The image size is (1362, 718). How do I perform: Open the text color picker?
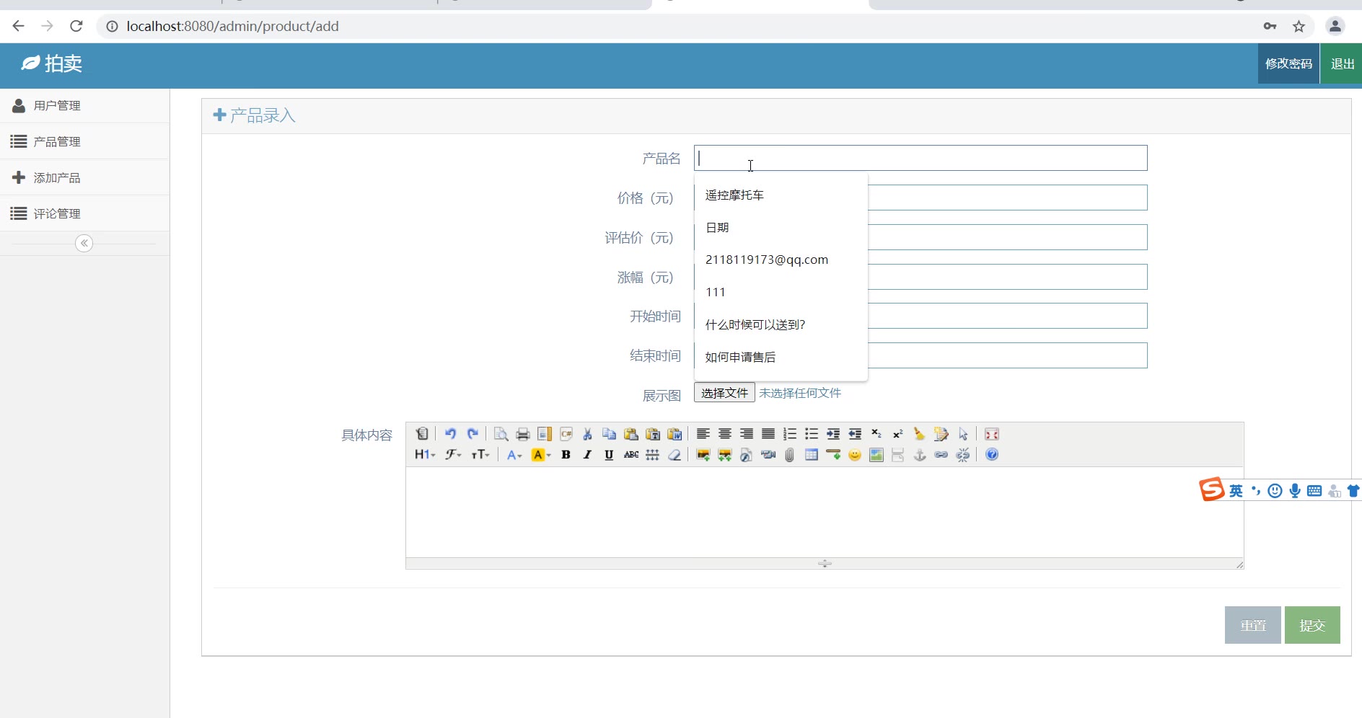514,455
